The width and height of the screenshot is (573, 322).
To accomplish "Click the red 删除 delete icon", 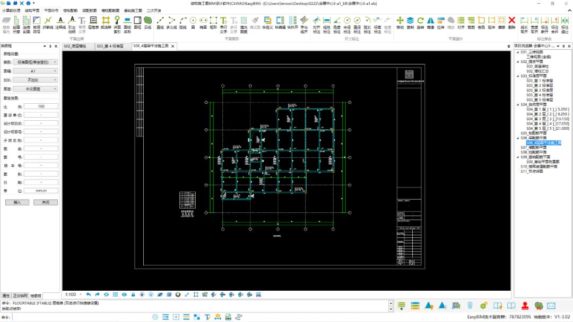I will point(511,23).
